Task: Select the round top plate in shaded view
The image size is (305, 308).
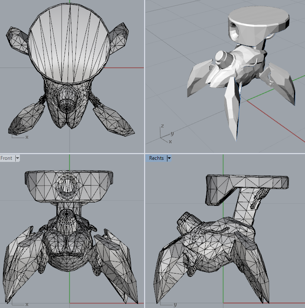Action: (258, 17)
